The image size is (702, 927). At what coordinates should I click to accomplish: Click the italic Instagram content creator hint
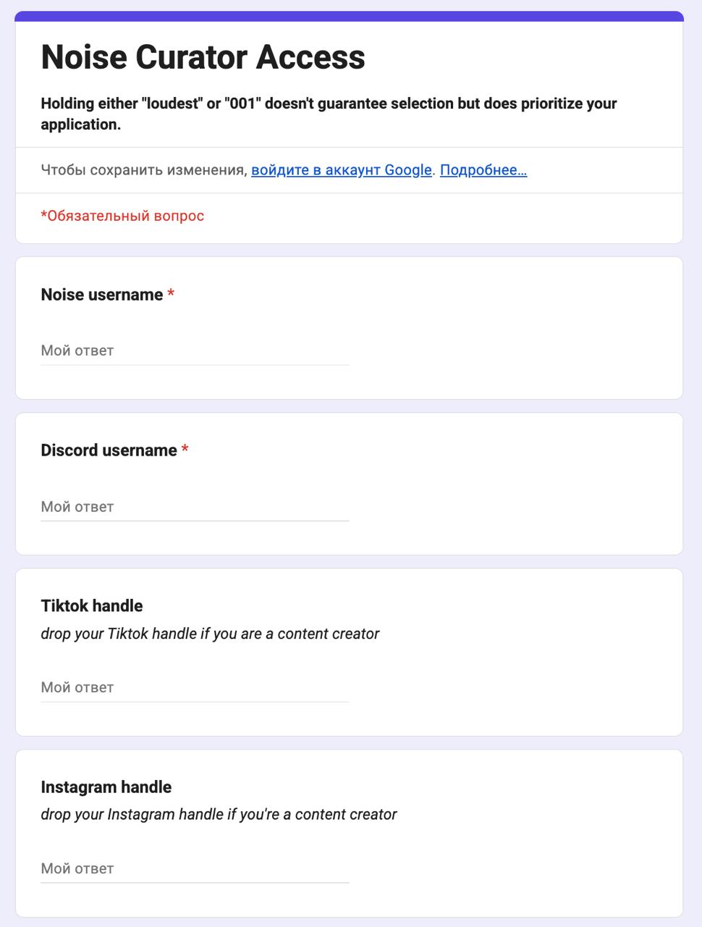point(219,815)
